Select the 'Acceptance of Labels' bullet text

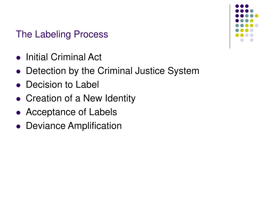(x=71, y=112)
